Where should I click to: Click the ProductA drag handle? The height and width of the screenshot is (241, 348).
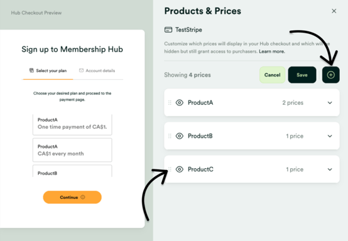click(x=170, y=103)
